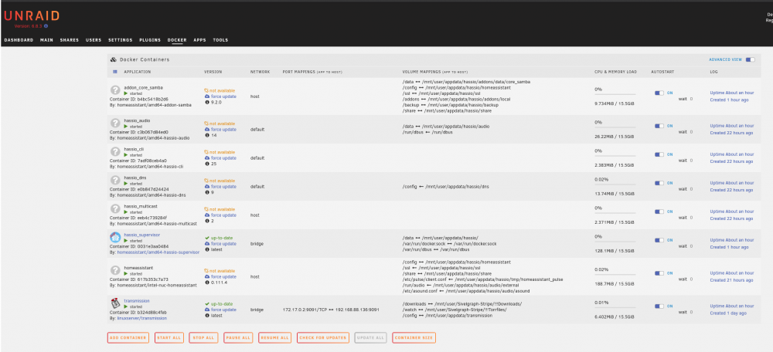
Task: Click the UNRAID logo
Action: point(32,15)
